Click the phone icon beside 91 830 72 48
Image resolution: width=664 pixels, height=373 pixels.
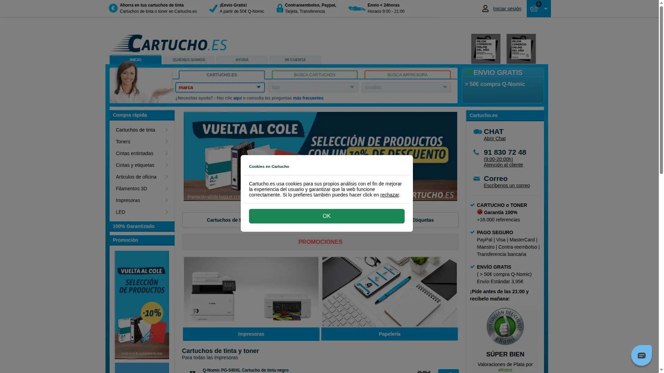point(476,152)
